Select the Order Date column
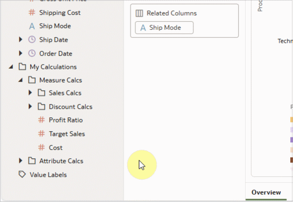293x202 pixels. pos(56,54)
